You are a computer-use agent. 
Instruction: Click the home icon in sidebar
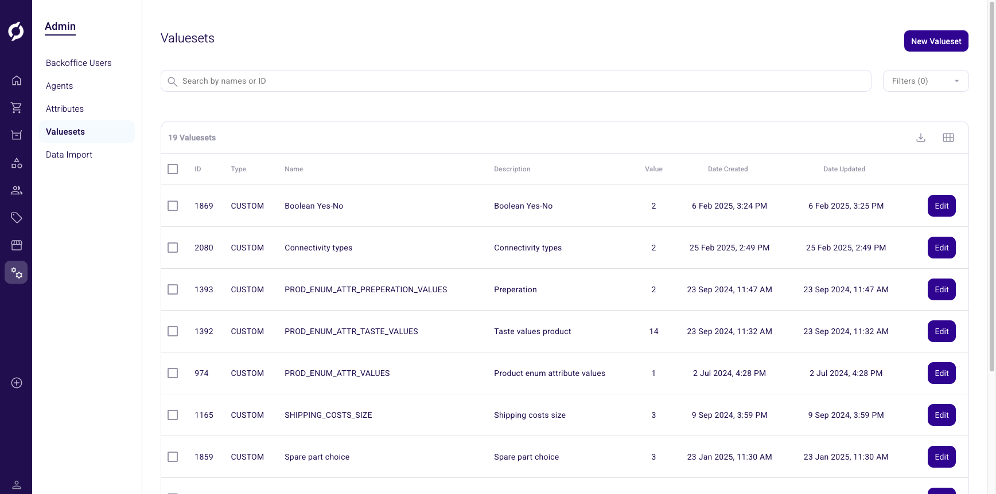click(x=17, y=80)
